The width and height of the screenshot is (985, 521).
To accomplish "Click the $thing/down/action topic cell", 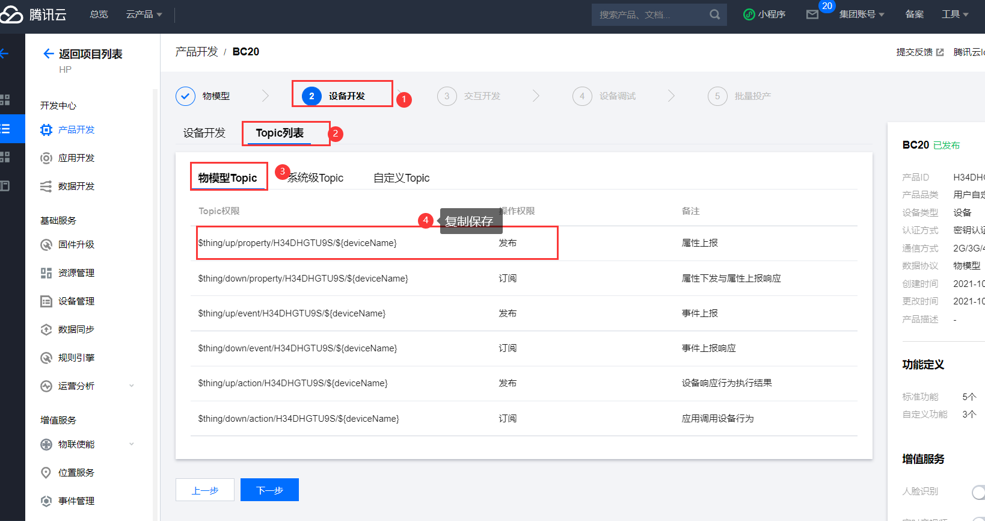I will coord(298,419).
